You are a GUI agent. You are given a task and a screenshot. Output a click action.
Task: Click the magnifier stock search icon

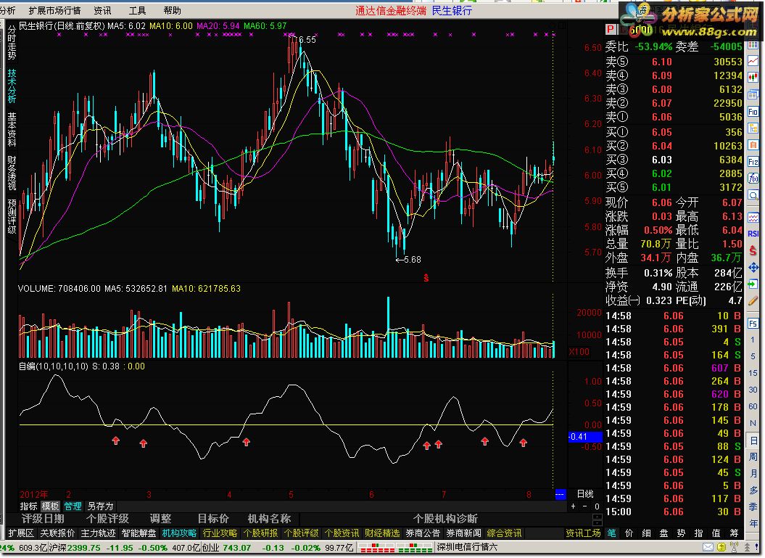(x=753, y=196)
